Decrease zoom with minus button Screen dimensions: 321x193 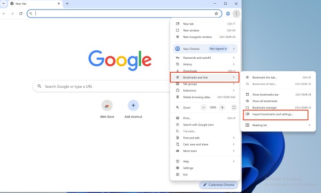coord(203,107)
